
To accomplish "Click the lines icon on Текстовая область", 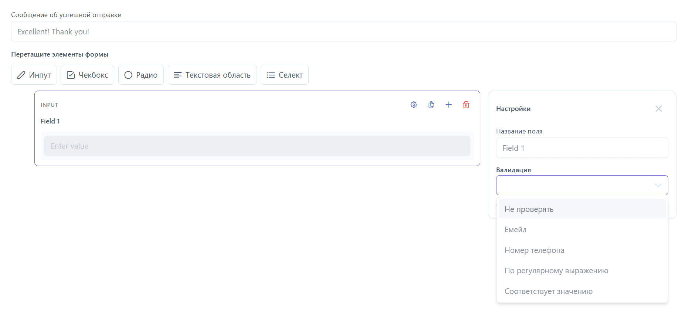I will point(177,75).
